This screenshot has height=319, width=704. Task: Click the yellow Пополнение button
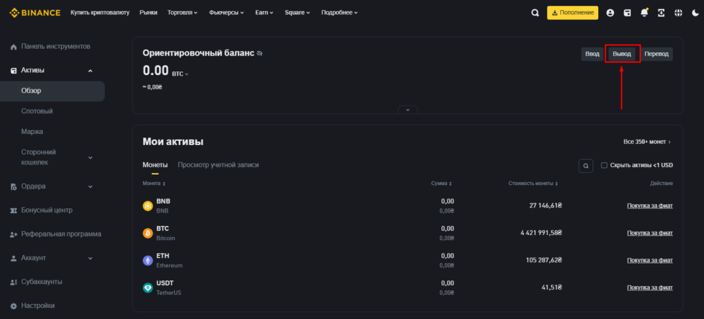click(573, 13)
